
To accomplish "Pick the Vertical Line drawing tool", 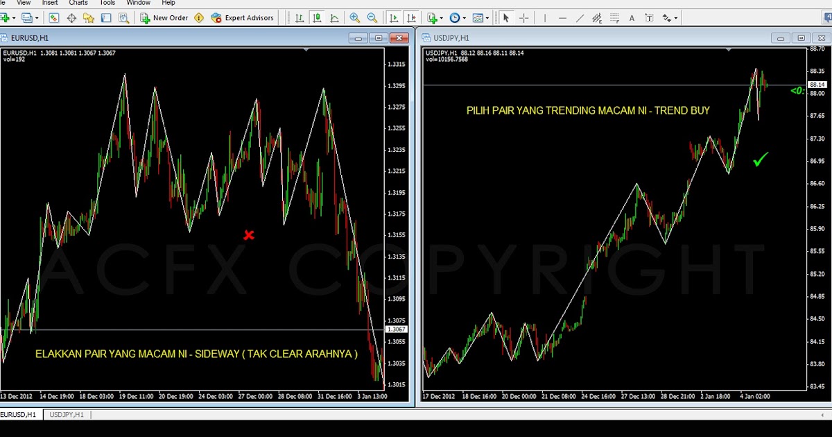I will (545, 17).
